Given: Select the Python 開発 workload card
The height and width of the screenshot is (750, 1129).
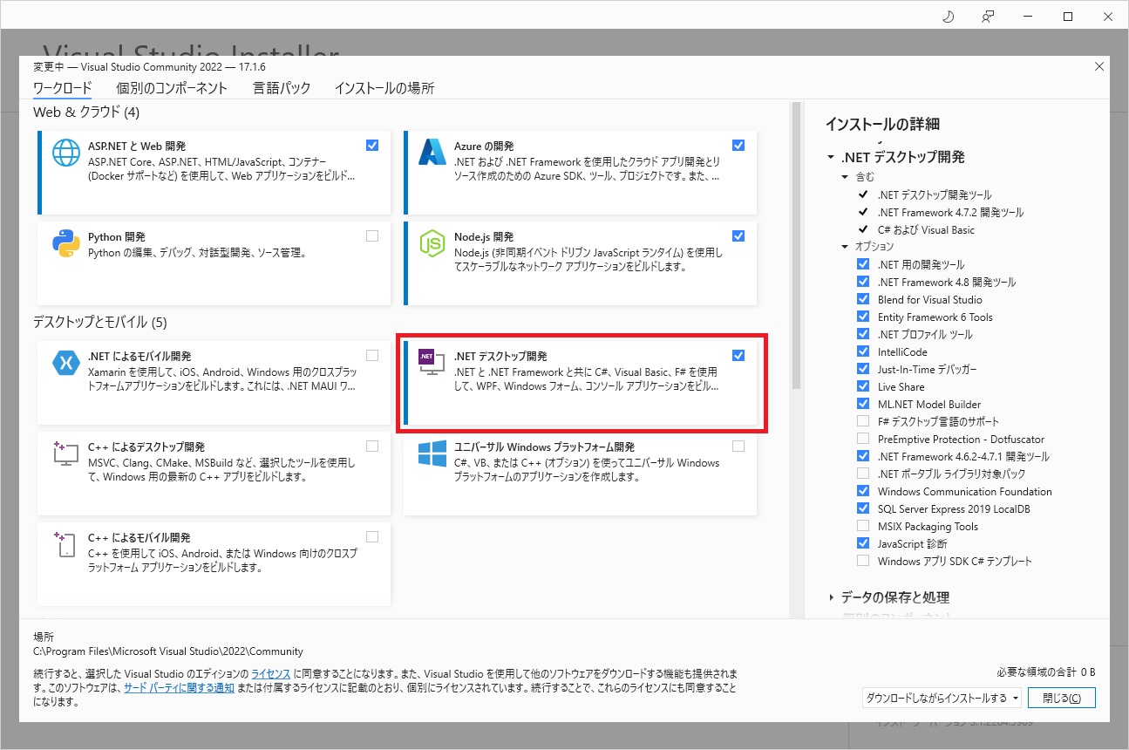Looking at the screenshot, I should (x=214, y=263).
